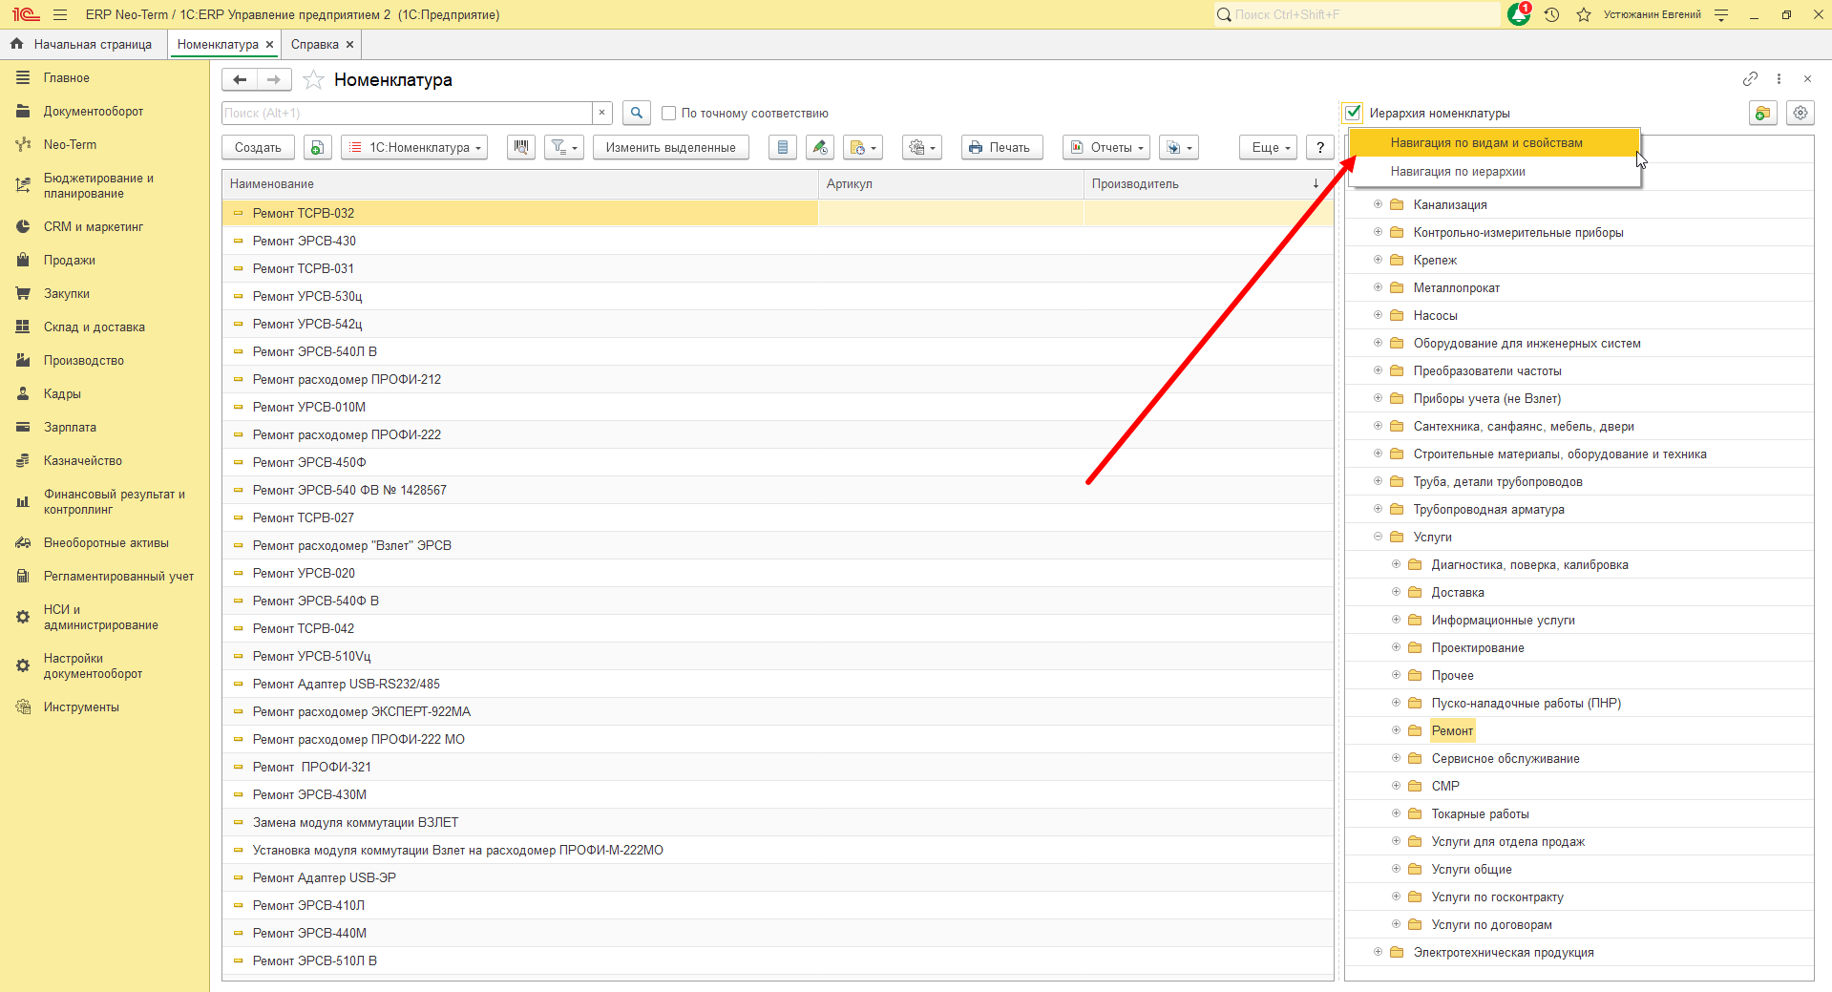Go back with left arrow button
Image resolution: width=1832 pixels, height=992 pixels.
pos(240,80)
